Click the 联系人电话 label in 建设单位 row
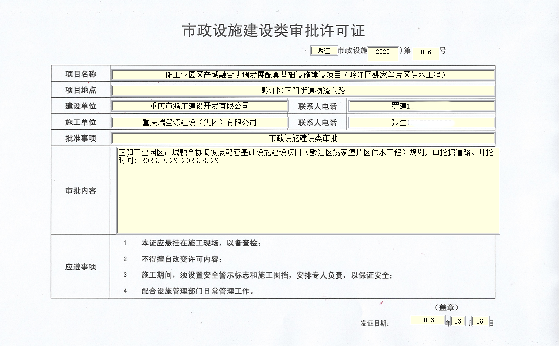This screenshot has height=346, width=559. pos(317,106)
